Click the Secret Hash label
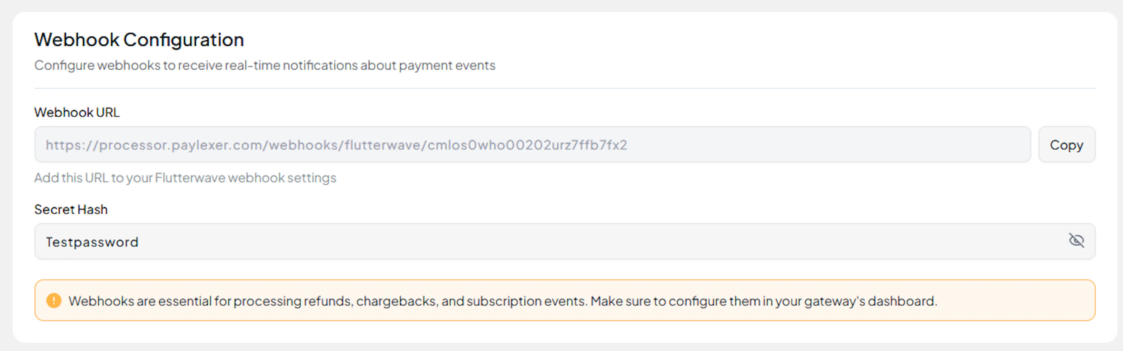This screenshot has width=1123, height=351. pos(70,209)
